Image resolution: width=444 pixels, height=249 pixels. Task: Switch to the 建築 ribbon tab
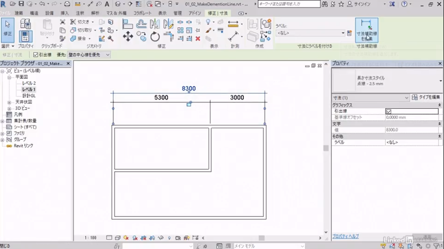(19, 13)
